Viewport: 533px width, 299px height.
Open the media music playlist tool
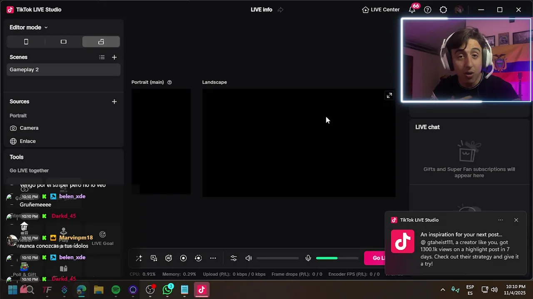(154, 258)
